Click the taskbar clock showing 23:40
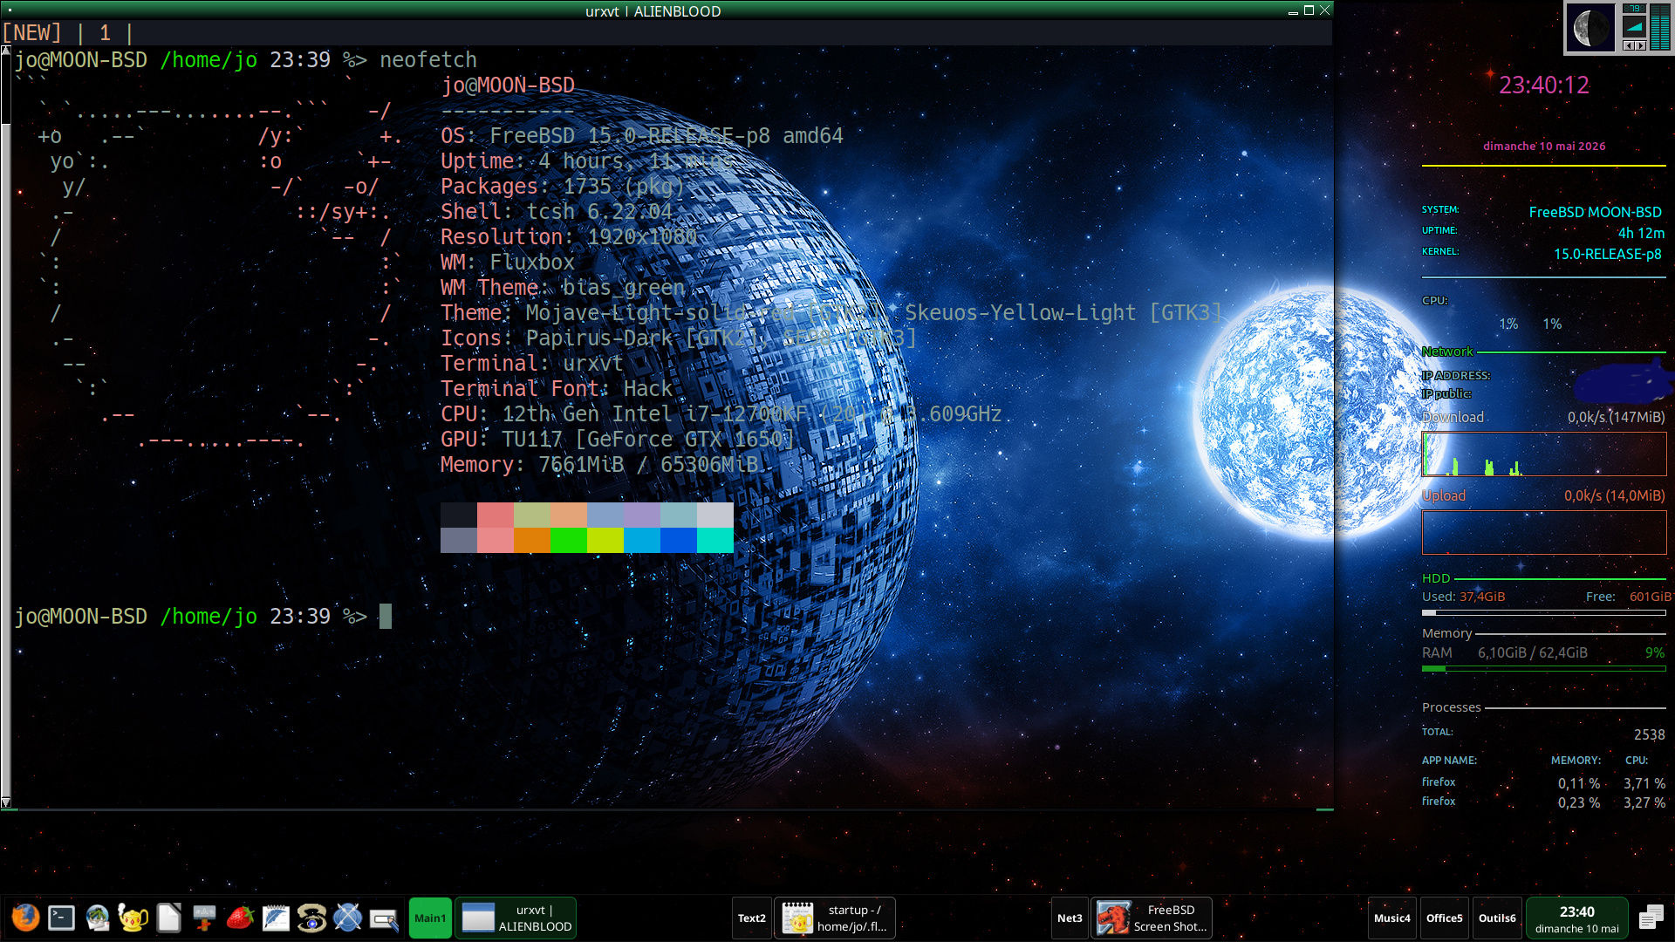This screenshot has height=942, width=1675. [x=1577, y=918]
